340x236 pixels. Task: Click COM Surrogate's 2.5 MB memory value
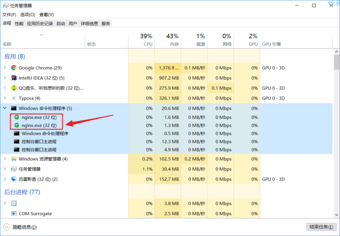click(x=171, y=214)
